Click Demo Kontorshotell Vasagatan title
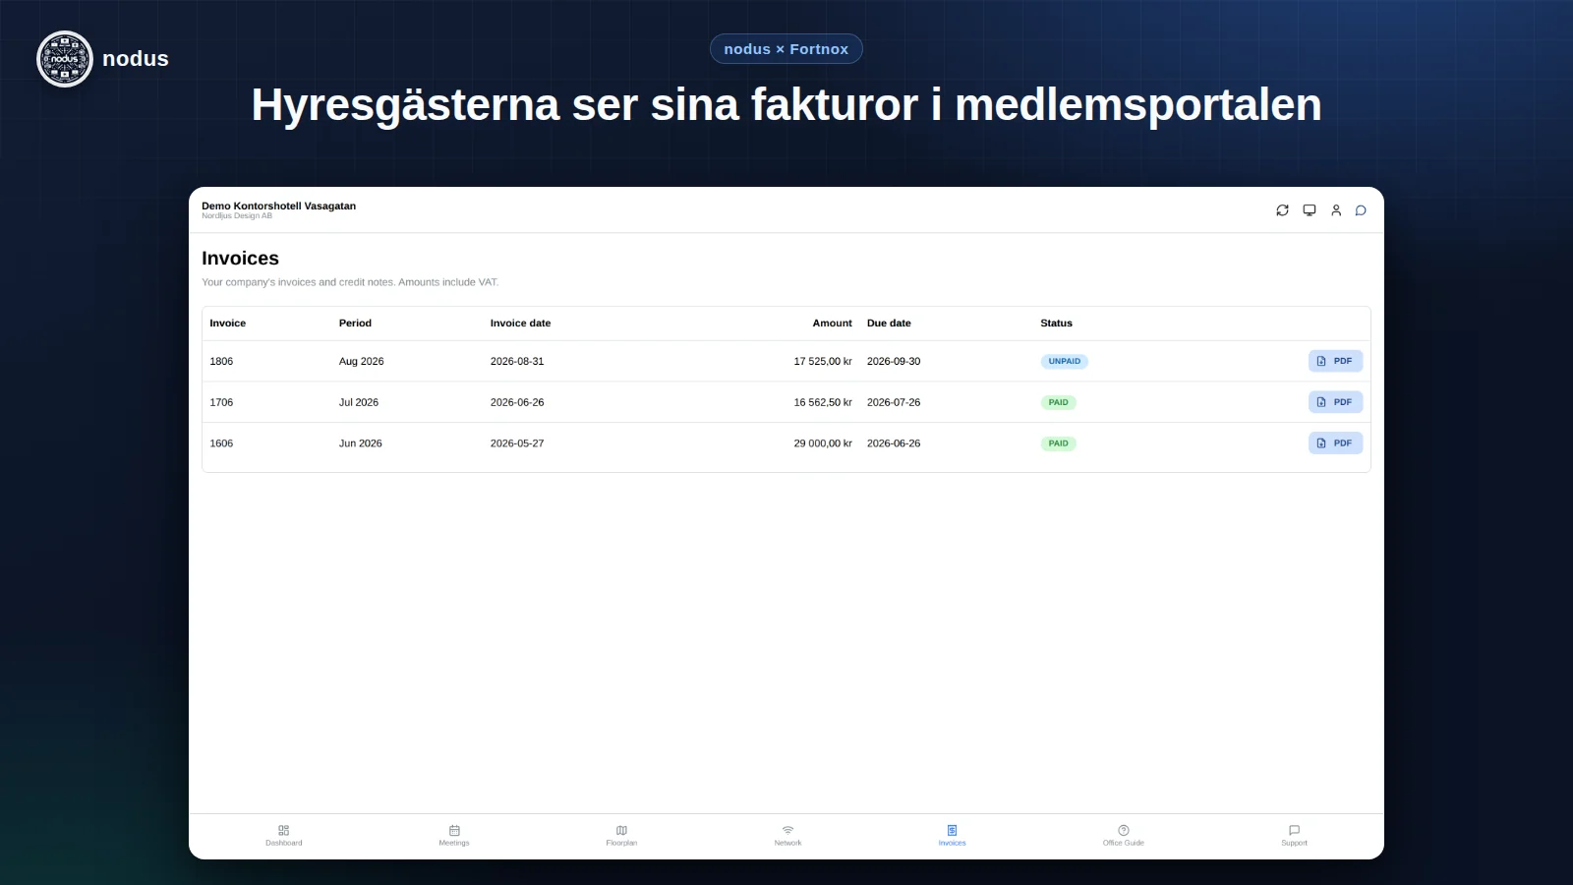This screenshot has width=1573, height=885. point(279,206)
